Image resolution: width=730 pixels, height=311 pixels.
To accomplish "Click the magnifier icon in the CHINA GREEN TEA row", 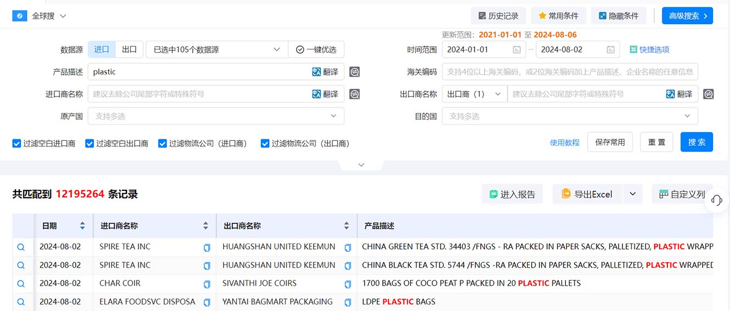I will pyautogui.click(x=21, y=247).
